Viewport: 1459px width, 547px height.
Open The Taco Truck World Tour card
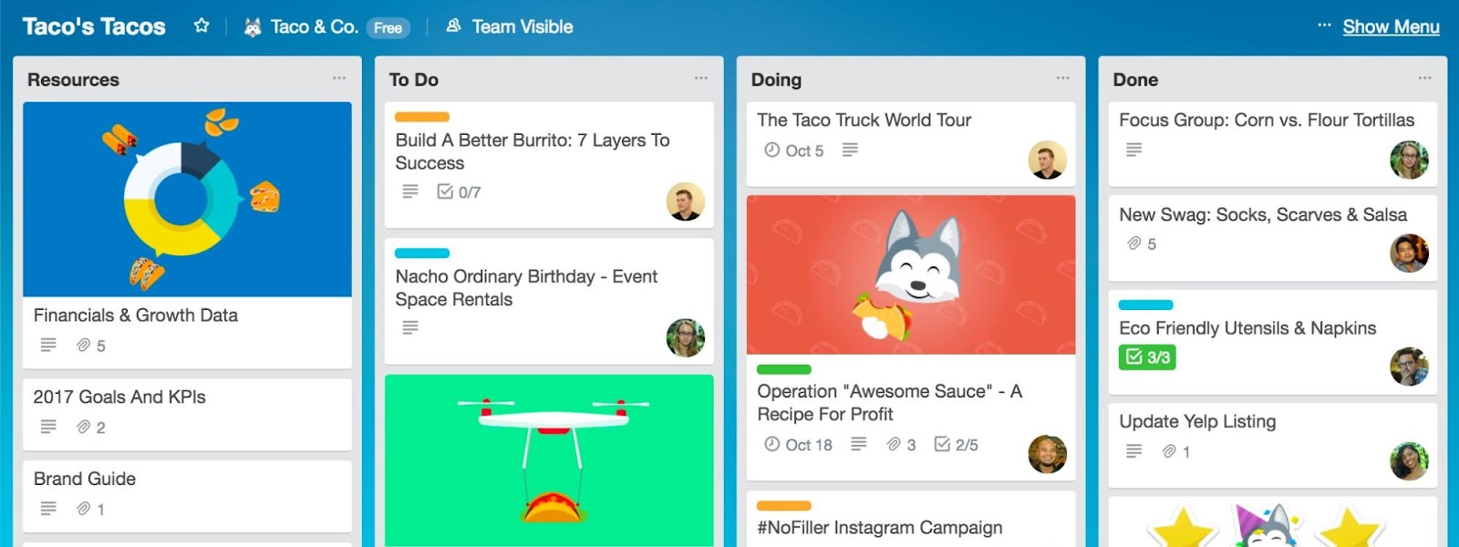point(911,144)
